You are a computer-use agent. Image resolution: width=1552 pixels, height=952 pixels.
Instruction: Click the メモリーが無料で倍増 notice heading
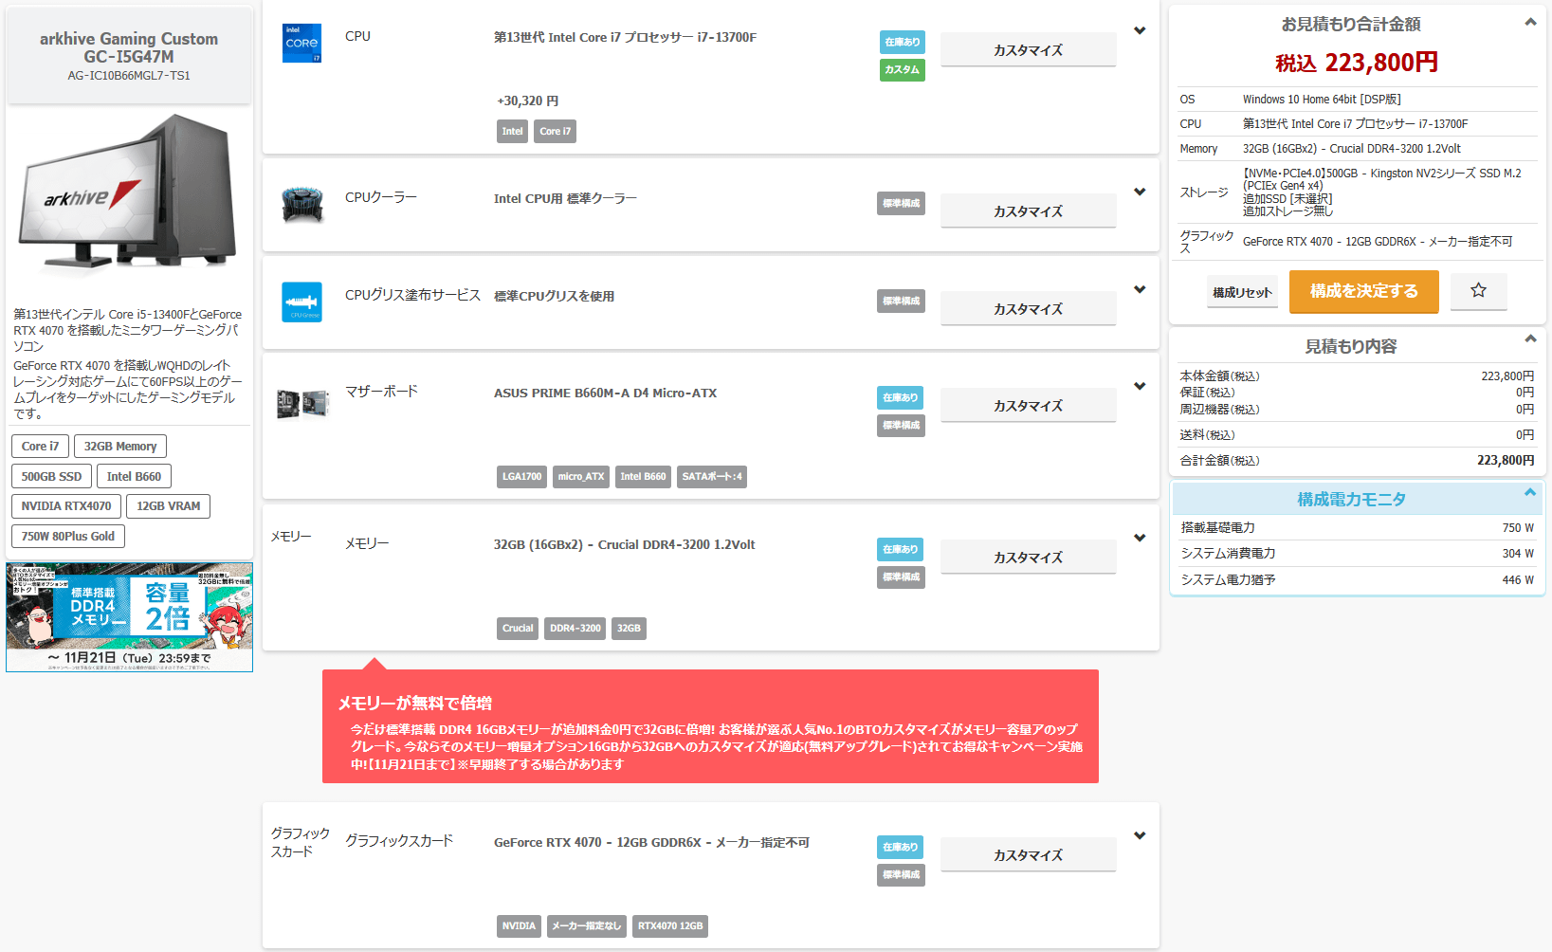[415, 704]
